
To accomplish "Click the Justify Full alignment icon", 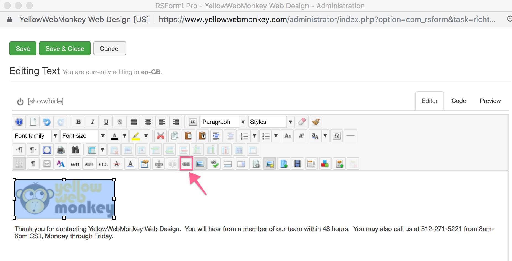I will pyautogui.click(x=134, y=122).
